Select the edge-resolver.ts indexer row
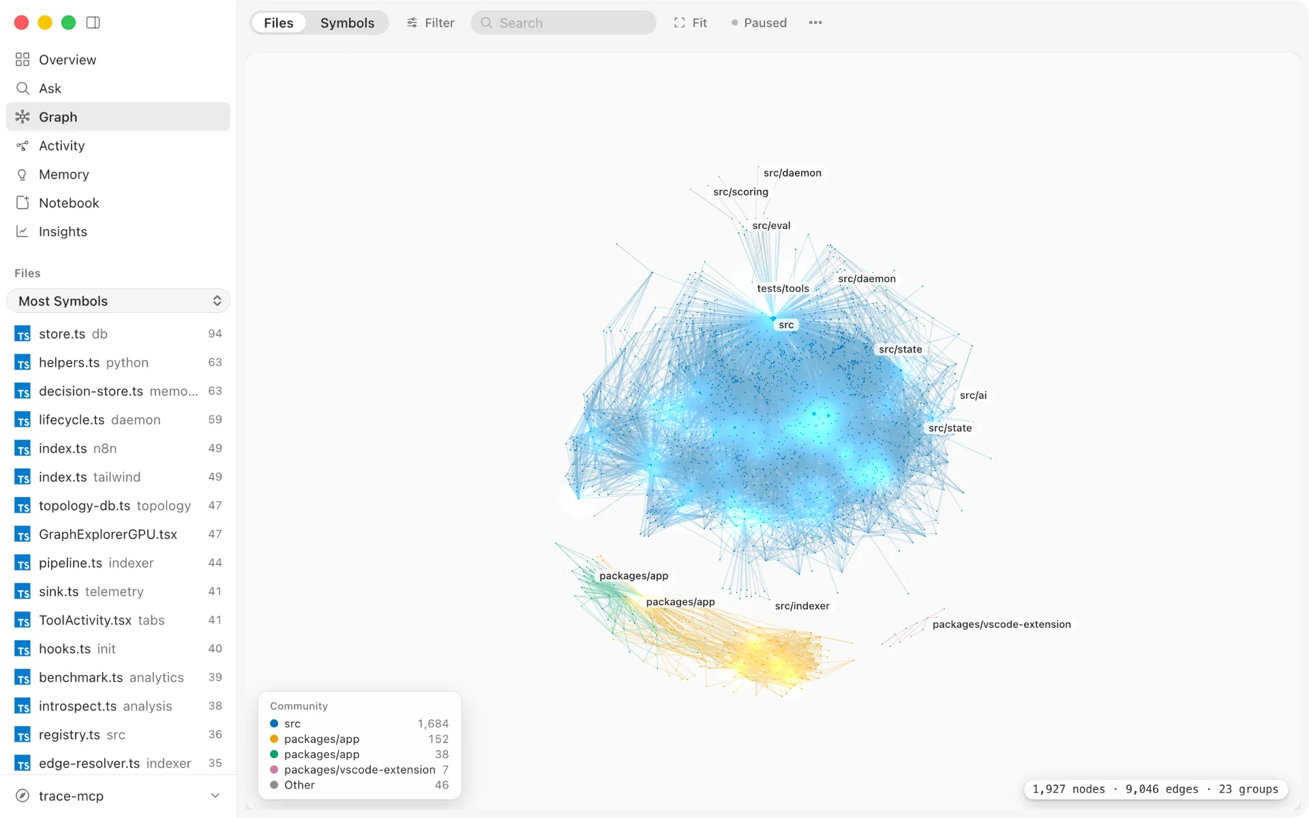The height and width of the screenshot is (818, 1309). (x=119, y=763)
